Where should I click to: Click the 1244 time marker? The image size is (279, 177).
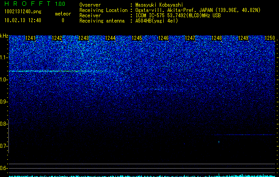point(110,38)
